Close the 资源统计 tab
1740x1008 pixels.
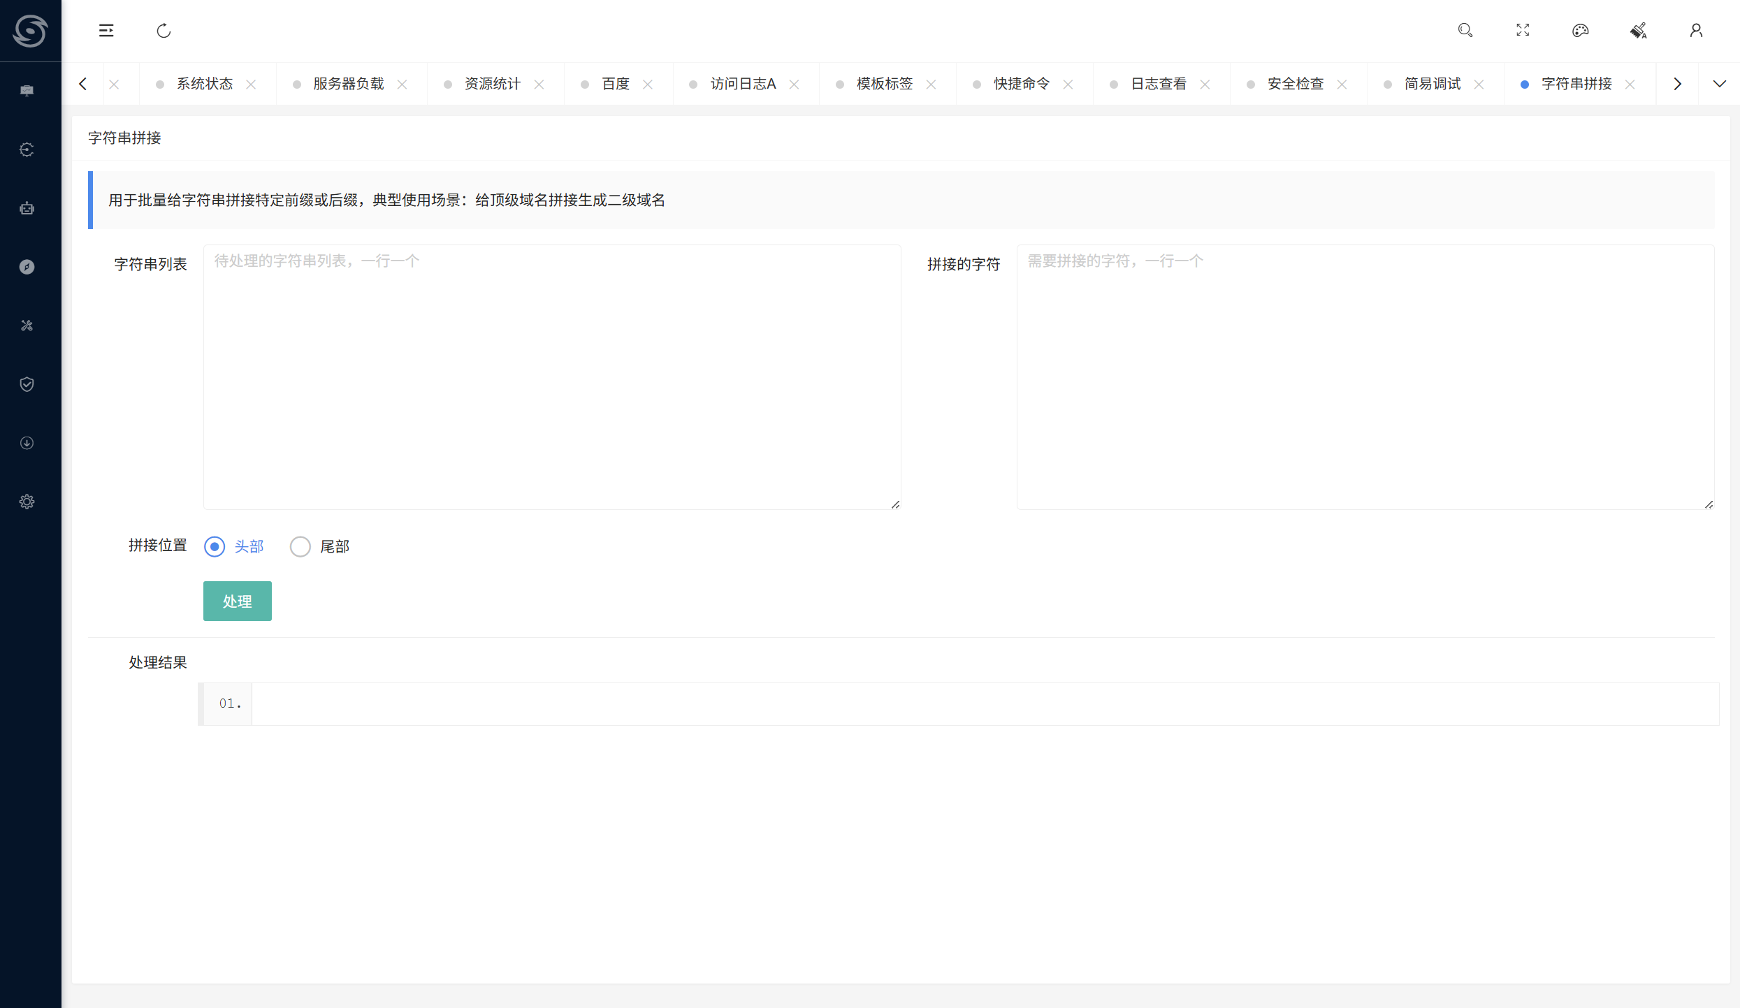pos(539,84)
